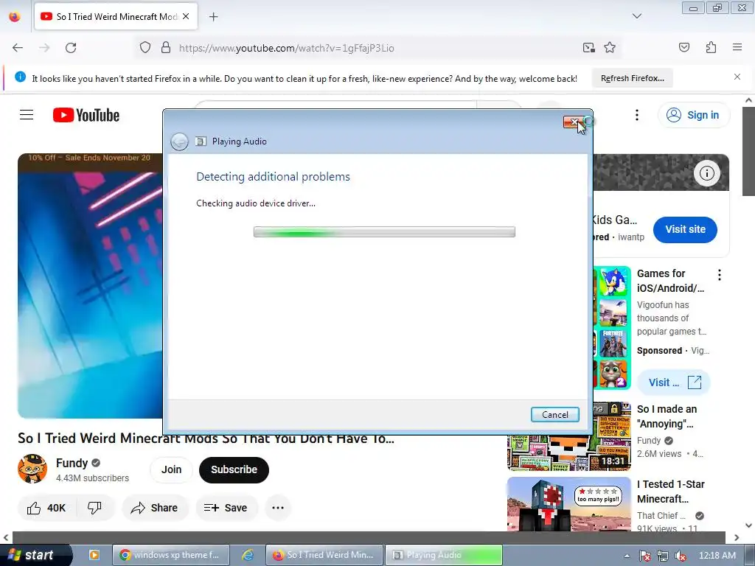Dismiss the Firefox refresh notification bar
Image resolution: width=755 pixels, height=566 pixels.
737,77
